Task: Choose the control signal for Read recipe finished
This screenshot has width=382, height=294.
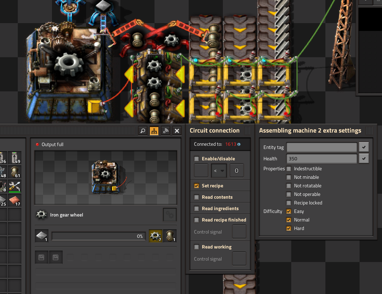Action: tap(239, 232)
